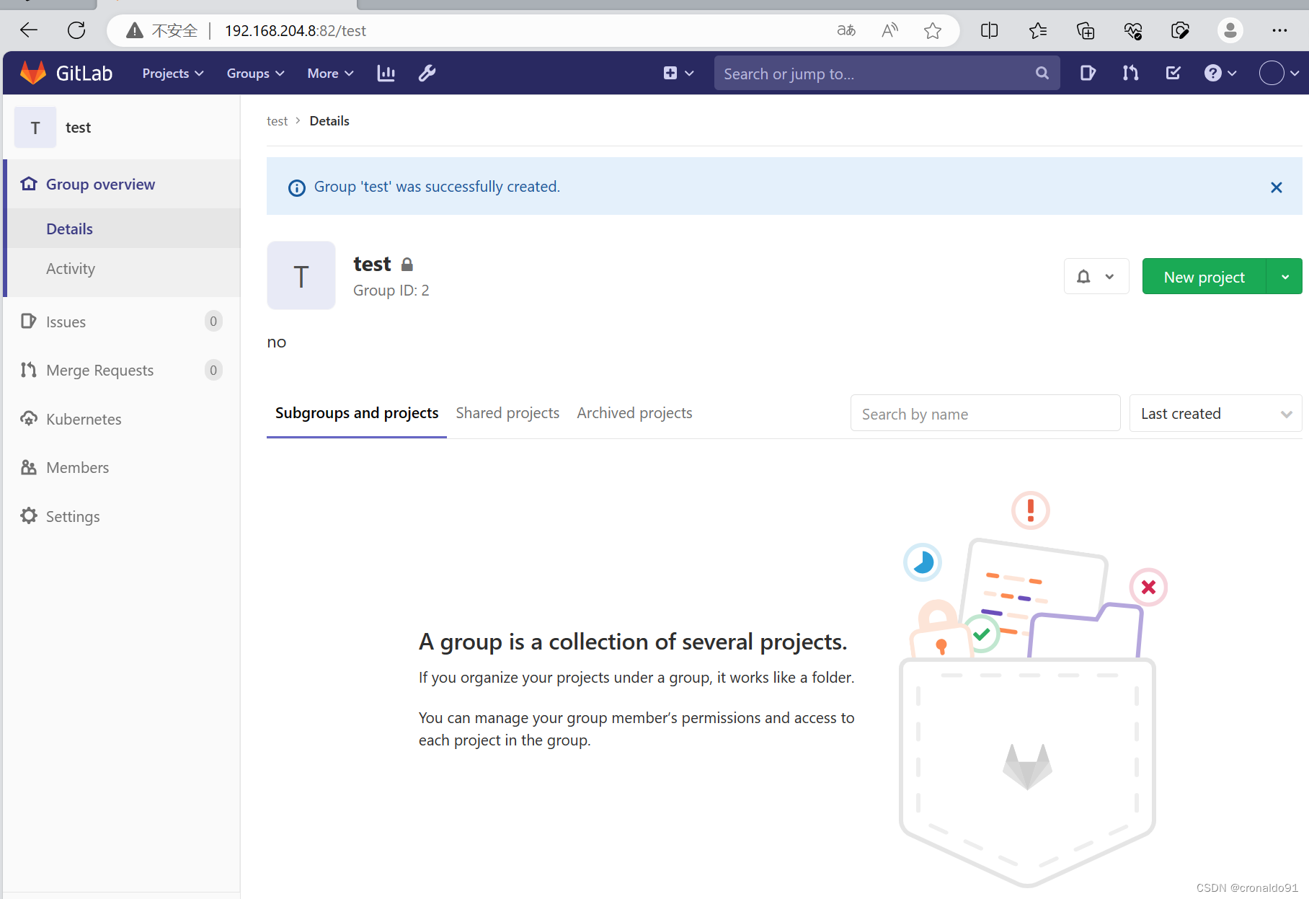Click the browser address bar URL
The image size is (1309, 899).
click(x=296, y=30)
